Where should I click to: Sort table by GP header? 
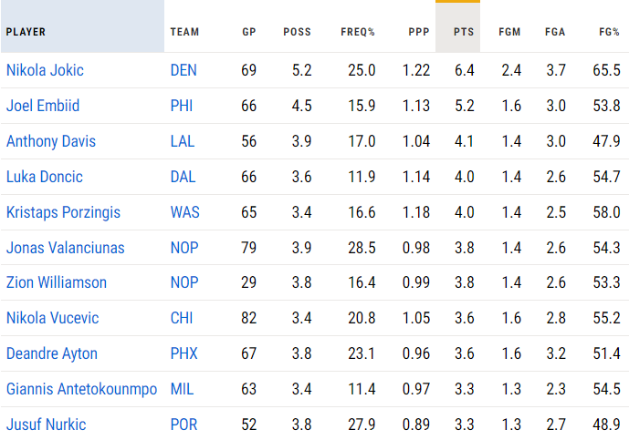(249, 32)
